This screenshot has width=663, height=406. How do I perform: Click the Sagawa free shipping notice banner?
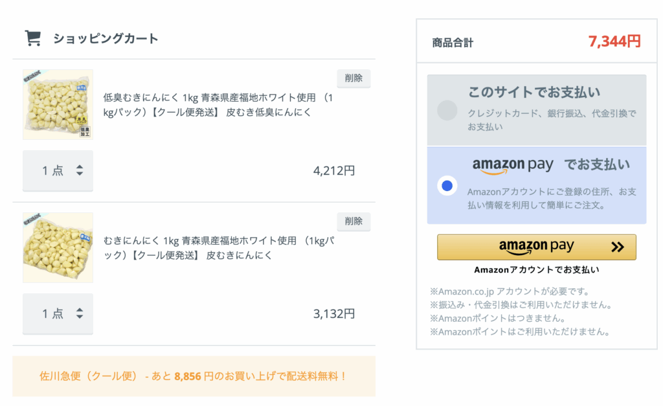pos(194,376)
